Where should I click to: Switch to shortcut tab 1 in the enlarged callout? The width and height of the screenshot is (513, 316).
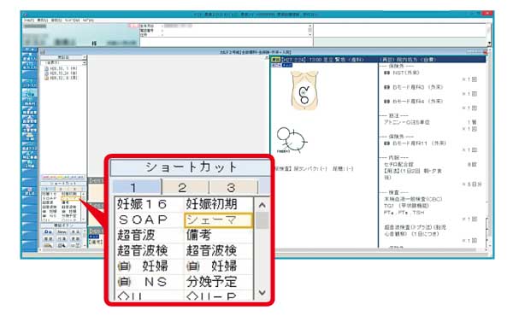[x=137, y=188]
